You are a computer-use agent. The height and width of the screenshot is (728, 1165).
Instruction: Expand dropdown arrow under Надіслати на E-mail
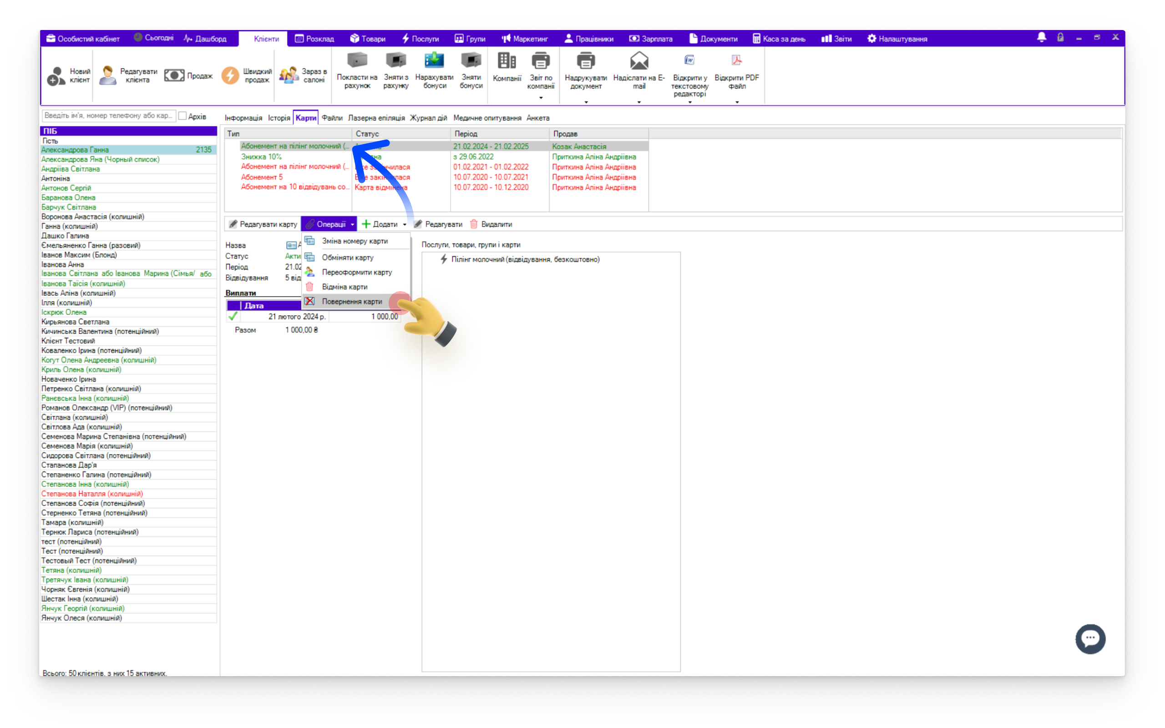point(639,102)
